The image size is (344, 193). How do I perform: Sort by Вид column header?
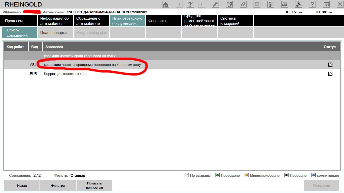click(x=36, y=47)
